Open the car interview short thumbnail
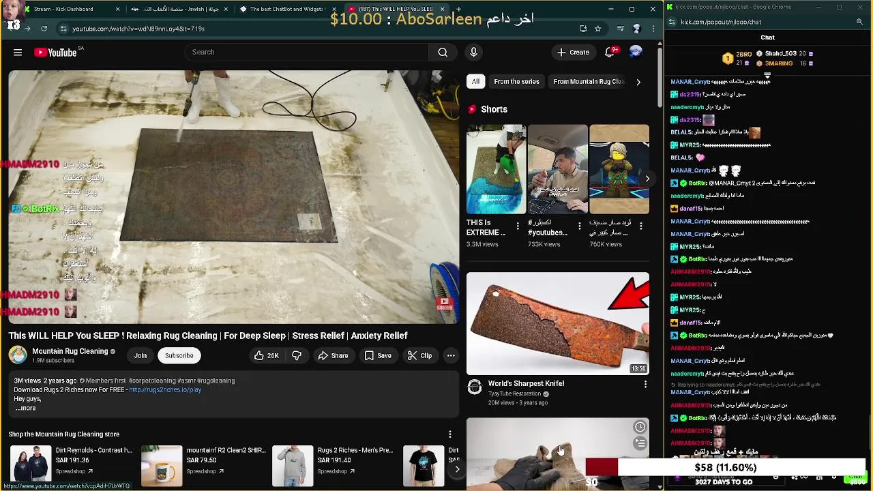Viewport: 873px width, 491px height. pyautogui.click(x=557, y=169)
